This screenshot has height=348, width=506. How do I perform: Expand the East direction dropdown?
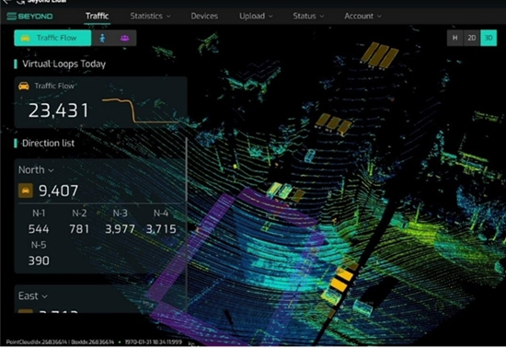32,296
